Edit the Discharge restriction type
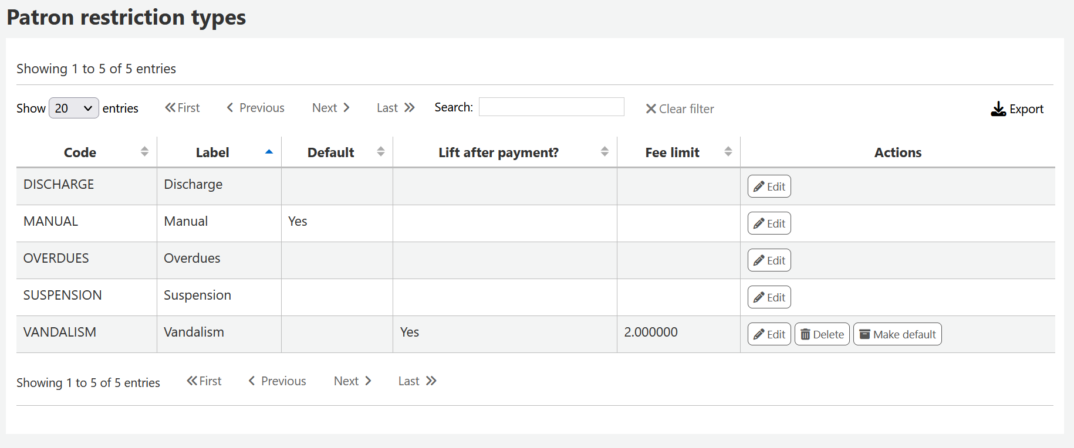The image size is (1074, 448). tap(769, 186)
